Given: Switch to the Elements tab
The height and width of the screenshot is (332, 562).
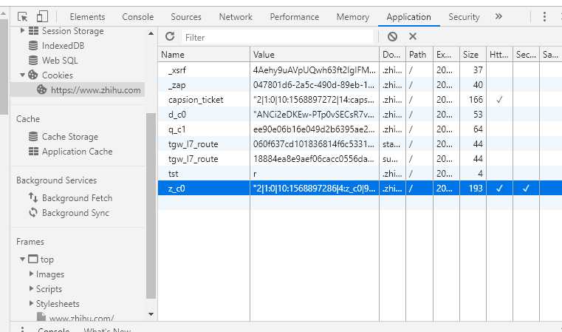Looking at the screenshot, I should pyautogui.click(x=87, y=17).
